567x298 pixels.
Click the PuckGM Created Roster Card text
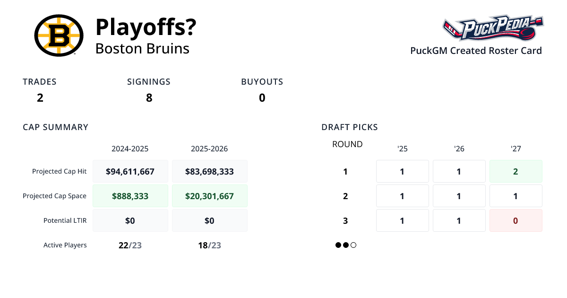click(476, 51)
